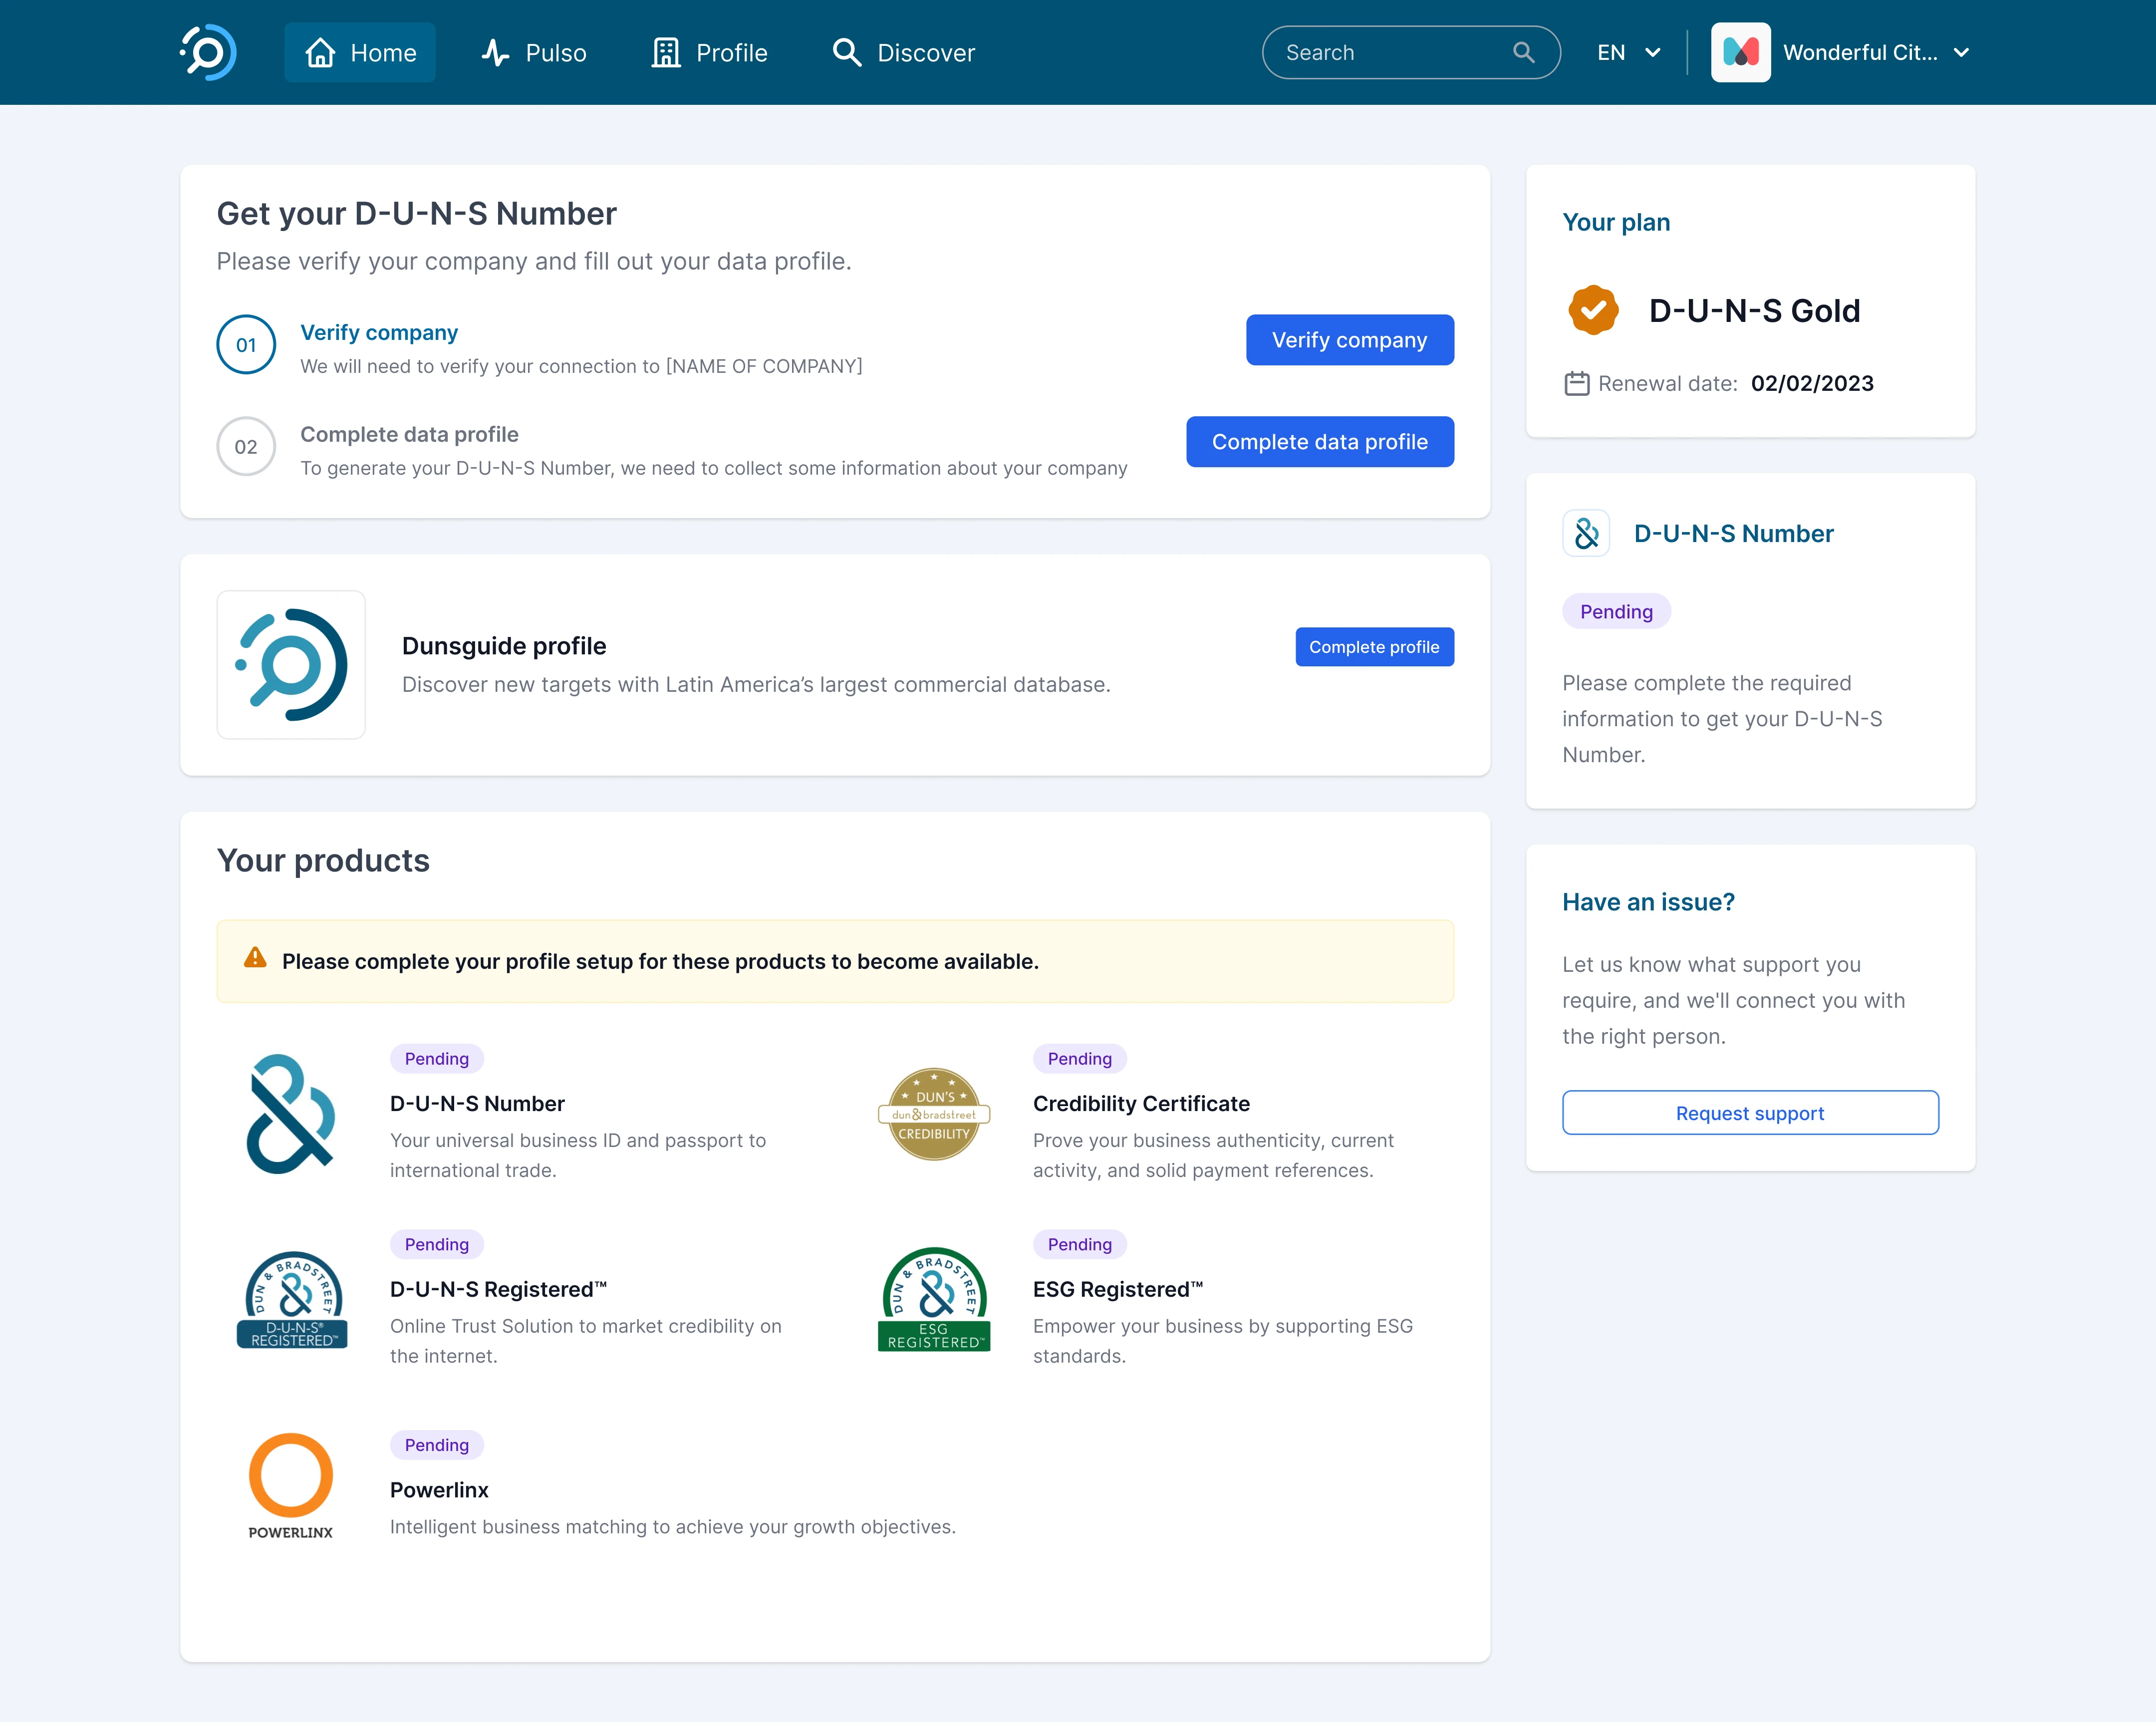This screenshot has width=2156, height=1722.
Task: Click the D-U-N-S Gold badge icon
Action: coord(1593,310)
